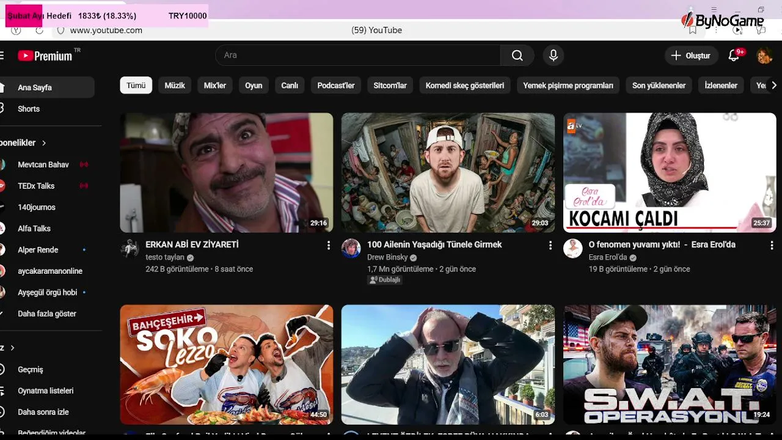Start voice search with microphone icon

pyautogui.click(x=554, y=56)
